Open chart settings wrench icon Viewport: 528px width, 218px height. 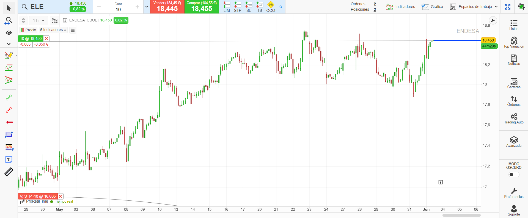(x=493, y=20)
